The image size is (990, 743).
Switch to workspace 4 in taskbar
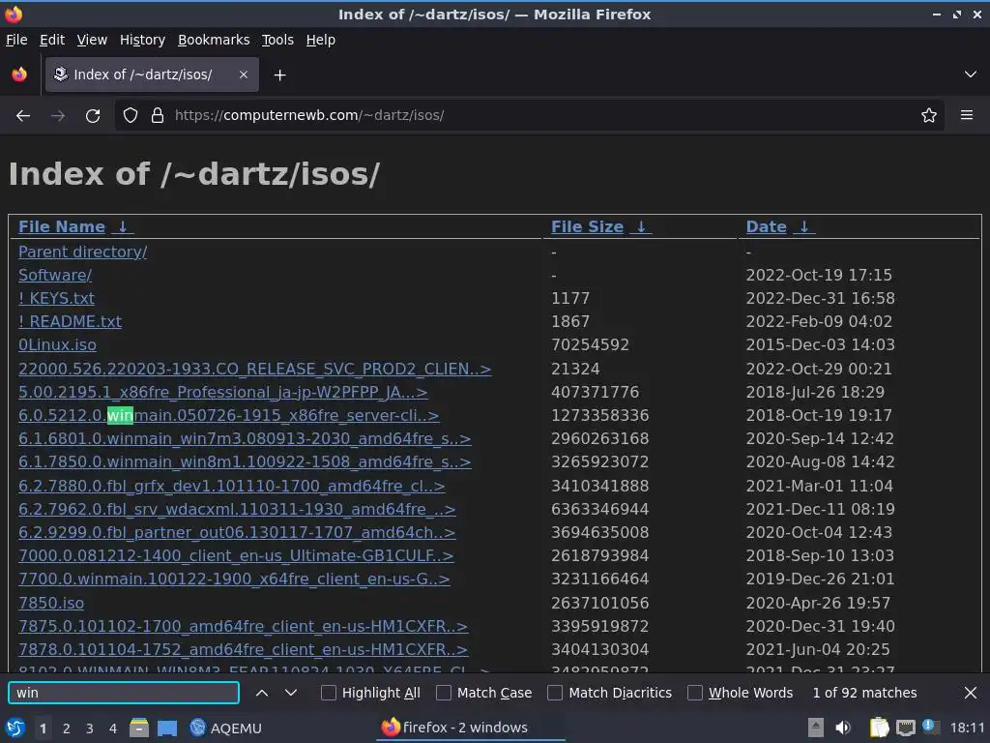112,728
